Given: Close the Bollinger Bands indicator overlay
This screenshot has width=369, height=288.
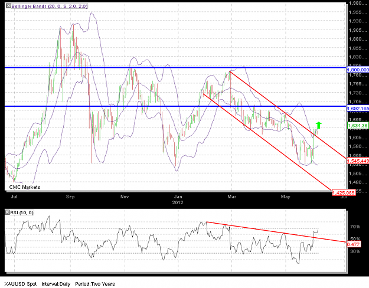Looking at the screenshot, I should pos(8,6).
